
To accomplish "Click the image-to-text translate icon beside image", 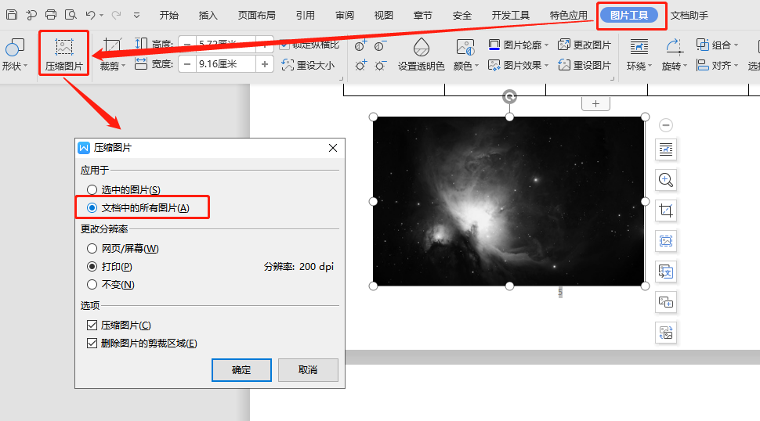I will 666,272.
